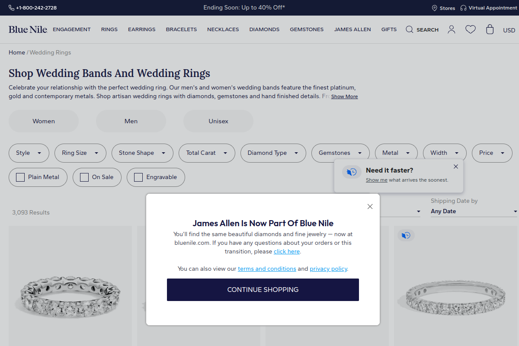The width and height of the screenshot is (519, 346).
Task: Open the Engagement menu
Action: point(72,29)
